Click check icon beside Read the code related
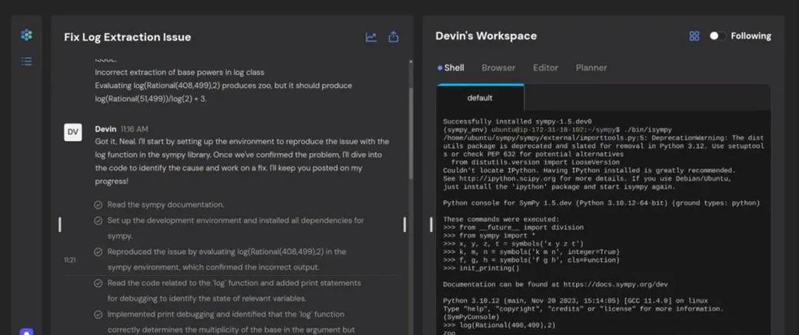Viewport: 799px width, 335px height. pyautogui.click(x=98, y=283)
